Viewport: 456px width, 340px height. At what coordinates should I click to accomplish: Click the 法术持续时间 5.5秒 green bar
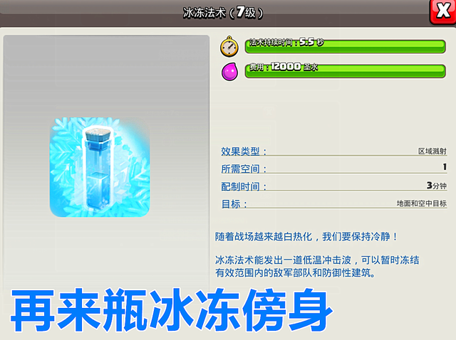[x=345, y=46]
